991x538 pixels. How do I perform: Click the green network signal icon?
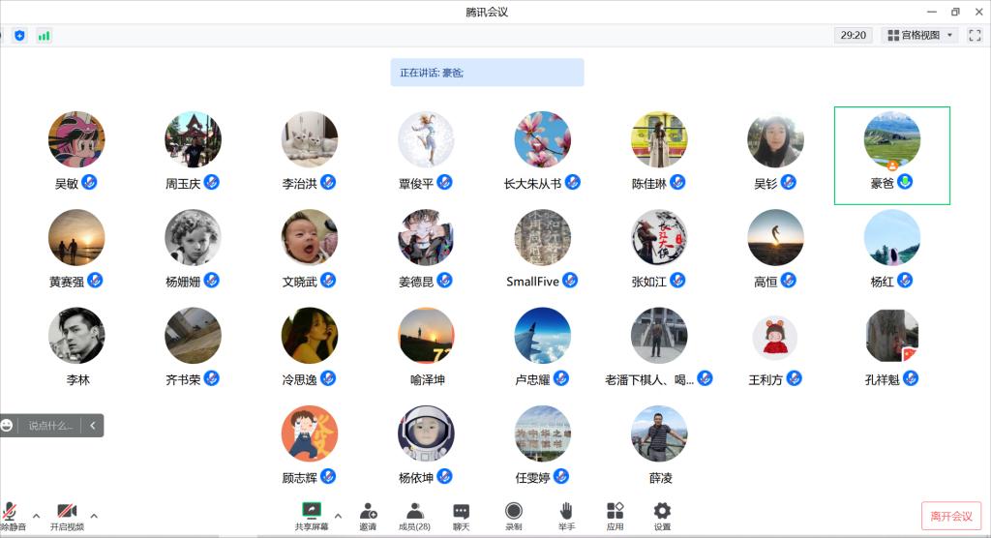click(x=45, y=36)
